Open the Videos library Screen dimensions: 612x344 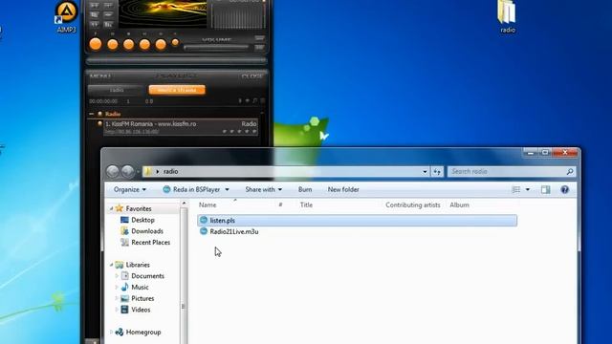point(141,310)
